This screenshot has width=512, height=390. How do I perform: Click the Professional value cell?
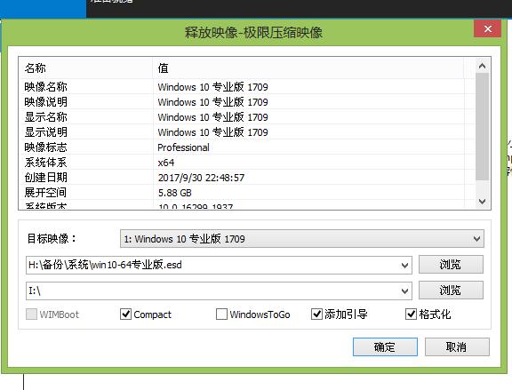tap(183, 147)
